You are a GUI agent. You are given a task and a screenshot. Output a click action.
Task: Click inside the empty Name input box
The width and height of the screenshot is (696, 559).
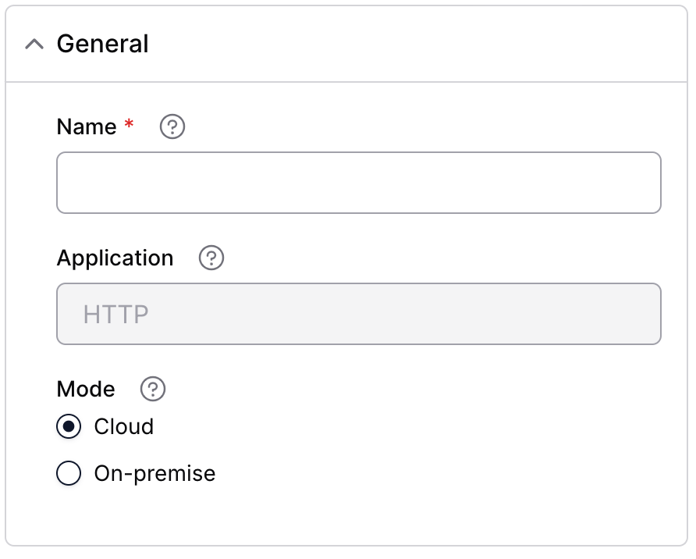pyautogui.click(x=358, y=182)
